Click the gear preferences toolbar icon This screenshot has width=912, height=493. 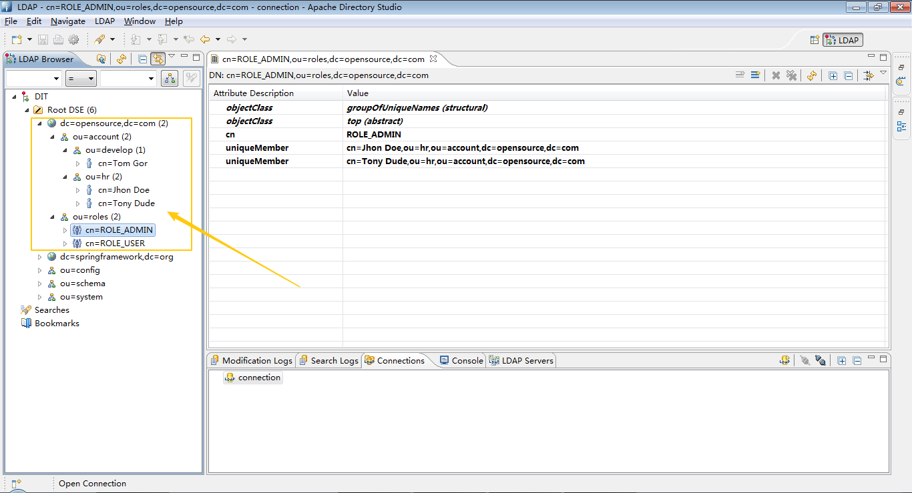click(x=73, y=40)
